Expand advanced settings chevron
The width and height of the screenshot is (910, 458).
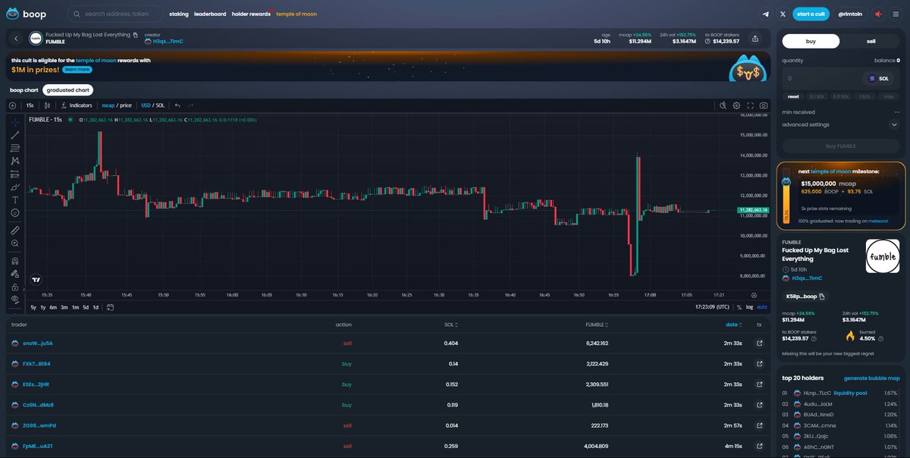pos(894,124)
